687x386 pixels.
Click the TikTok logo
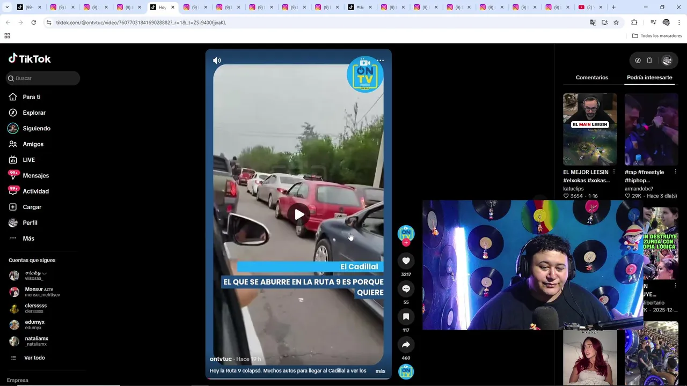click(30, 58)
